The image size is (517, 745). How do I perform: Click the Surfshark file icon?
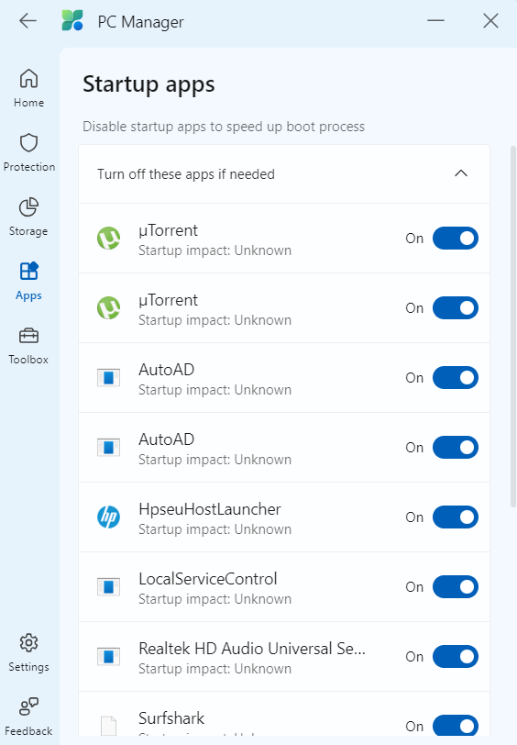point(109,725)
